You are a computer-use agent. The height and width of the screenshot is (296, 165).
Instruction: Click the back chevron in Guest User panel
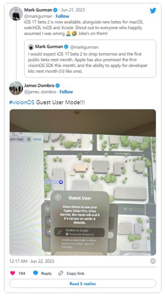[58, 198]
